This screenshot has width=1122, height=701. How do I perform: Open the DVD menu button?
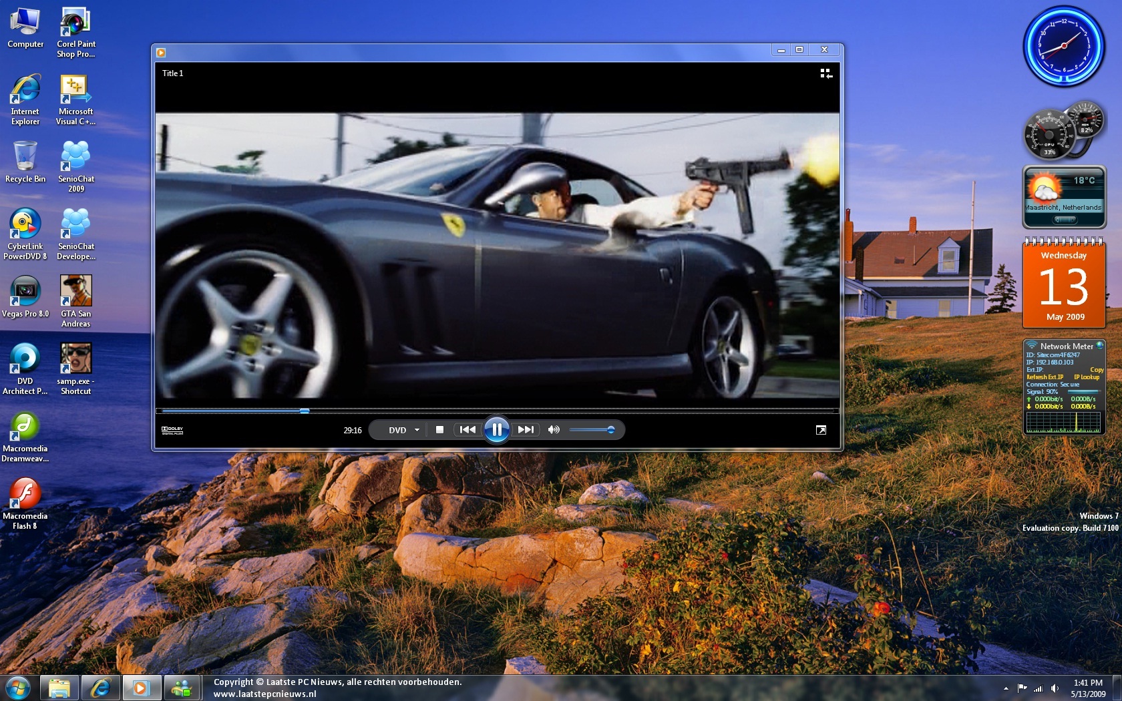coord(397,430)
